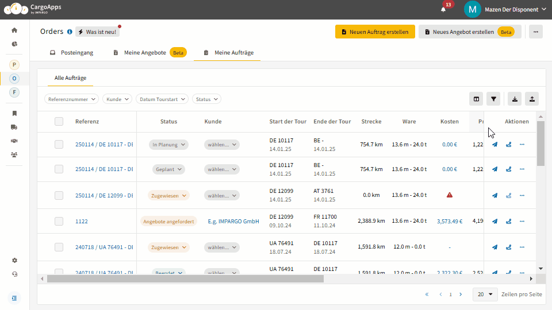Screen dimensions: 552x310
Task: Click the vertical table scrollbar thumb
Action: pyautogui.click(x=540, y=144)
